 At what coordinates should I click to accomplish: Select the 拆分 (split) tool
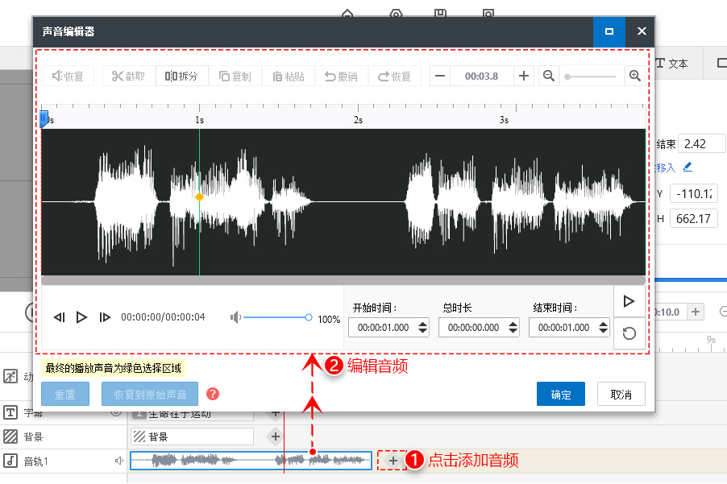(182, 75)
